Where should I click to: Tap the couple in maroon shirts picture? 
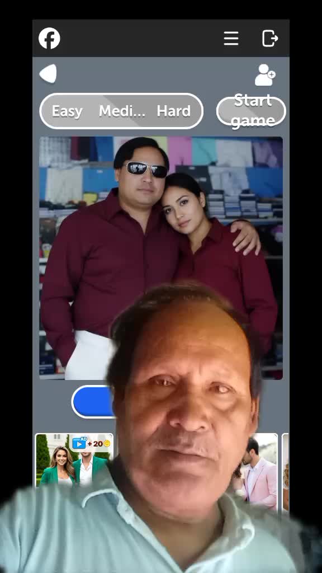[161, 258]
